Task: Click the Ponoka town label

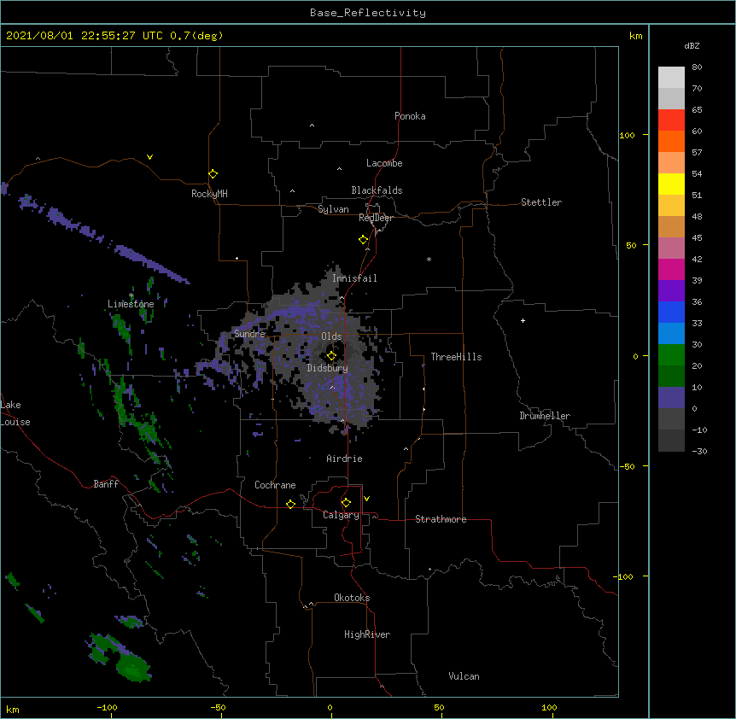Action: 410,116
